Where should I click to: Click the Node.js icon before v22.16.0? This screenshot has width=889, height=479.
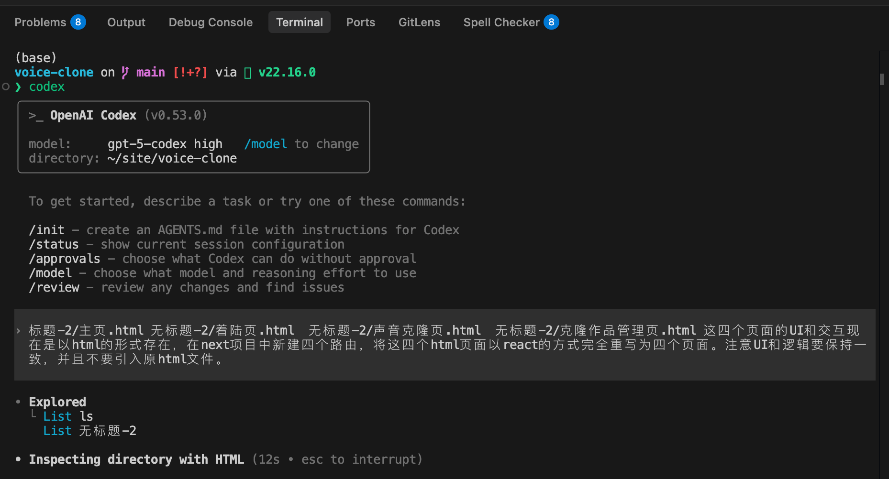click(x=247, y=72)
